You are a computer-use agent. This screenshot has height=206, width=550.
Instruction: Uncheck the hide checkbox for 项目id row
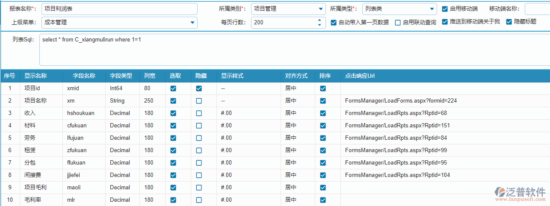[199, 88]
